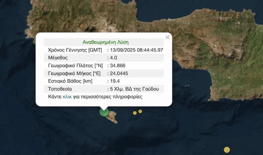Click the origin time value 13/09/2025 08:44:45.97
263x155 pixels.
(136, 50)
